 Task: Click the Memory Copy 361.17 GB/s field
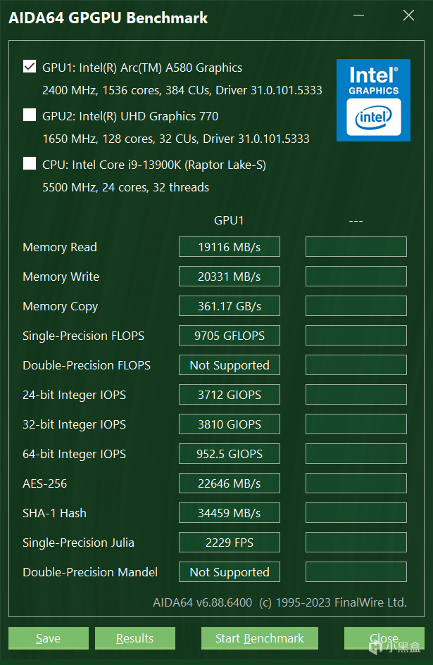coord(230,306)
